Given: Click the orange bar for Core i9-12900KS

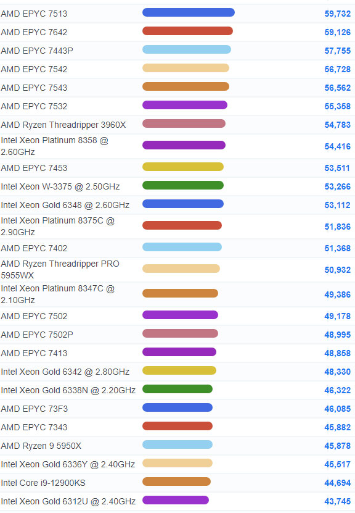Looking at the screenshot, I should tap(176, 482).
